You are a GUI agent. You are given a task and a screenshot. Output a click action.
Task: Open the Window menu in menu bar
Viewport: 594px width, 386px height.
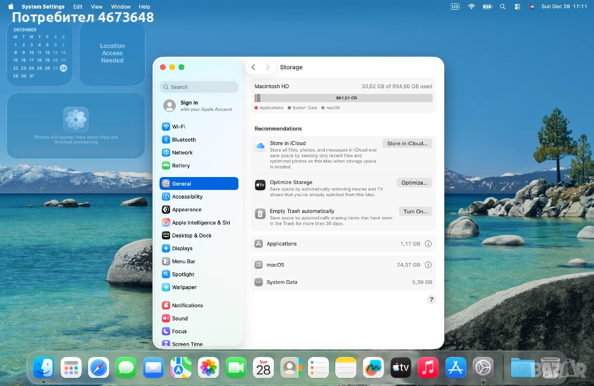[121, 7]
